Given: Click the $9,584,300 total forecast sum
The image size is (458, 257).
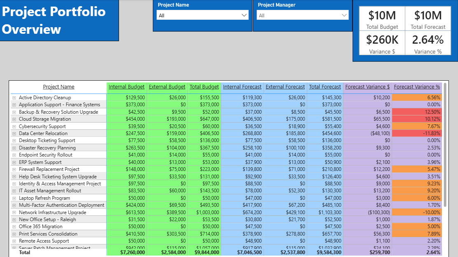Looking at the screenshot, I should pos(329,252).
